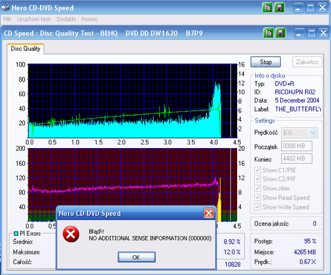
Task: Click the Ocena jakość score value 0
Action: coord(315,224)
